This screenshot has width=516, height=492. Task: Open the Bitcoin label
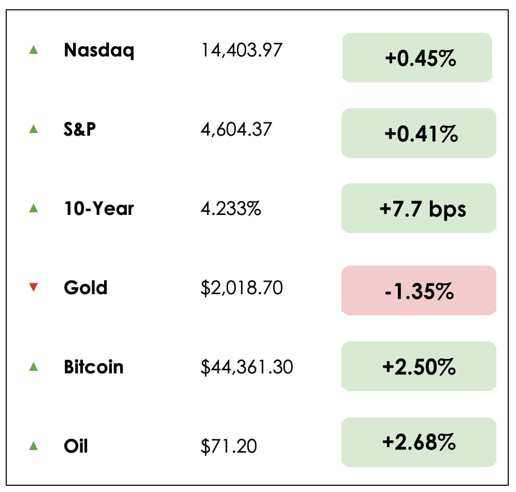(x=94, y=367)
